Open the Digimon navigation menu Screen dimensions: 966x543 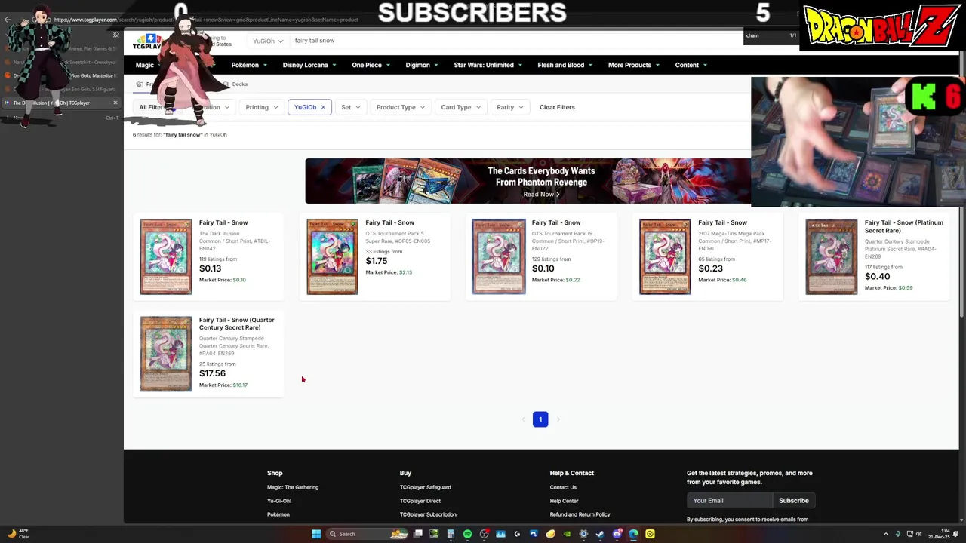tap(422, 65)
